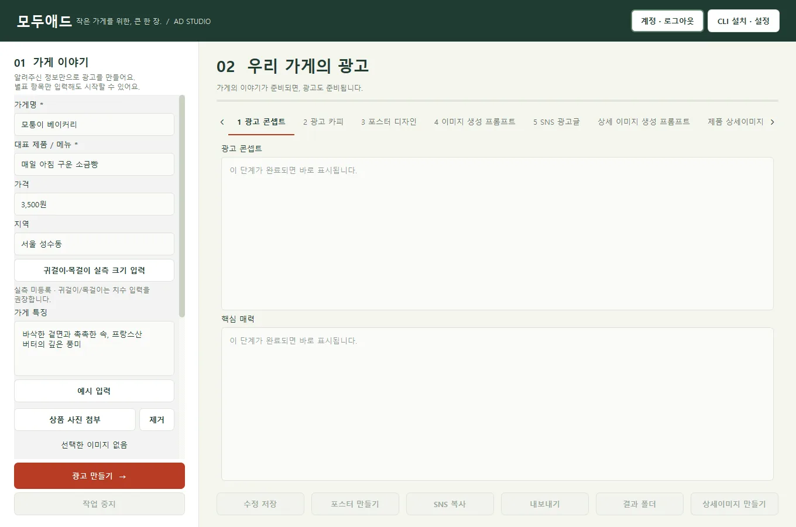Click into the 핵심 매력 text area

coord(497,404)
